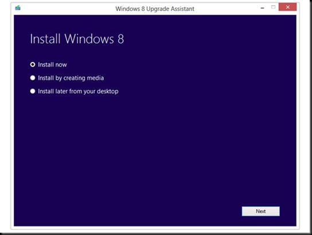Screen dimensions: 312x235
Task: Choose the Install by creating media radio button
Action: coord(33,78)
